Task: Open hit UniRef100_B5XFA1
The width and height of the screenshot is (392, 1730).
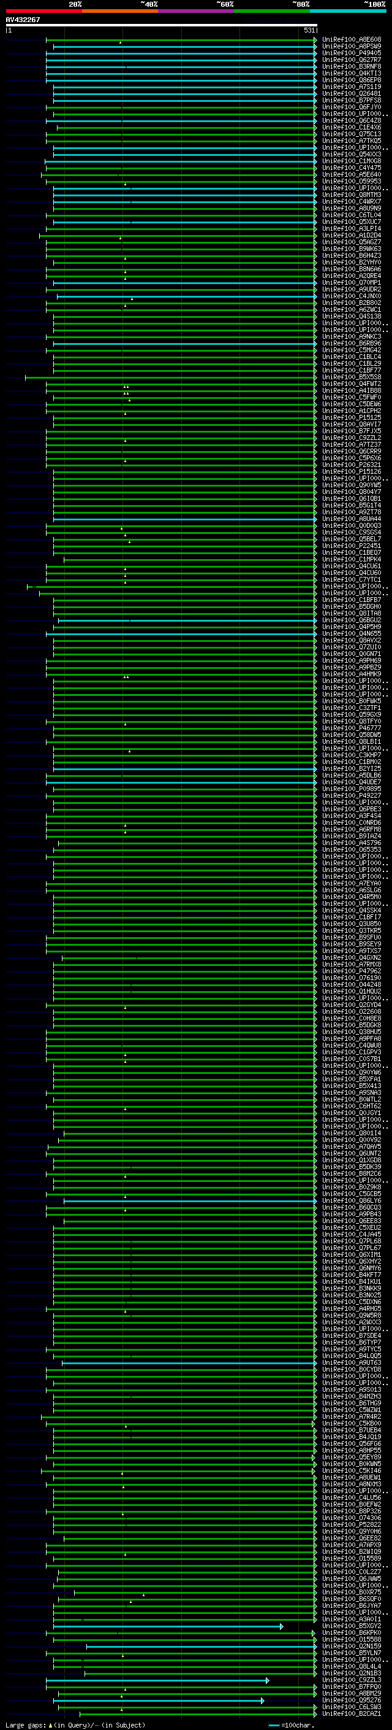Action: click(351, 1079)
